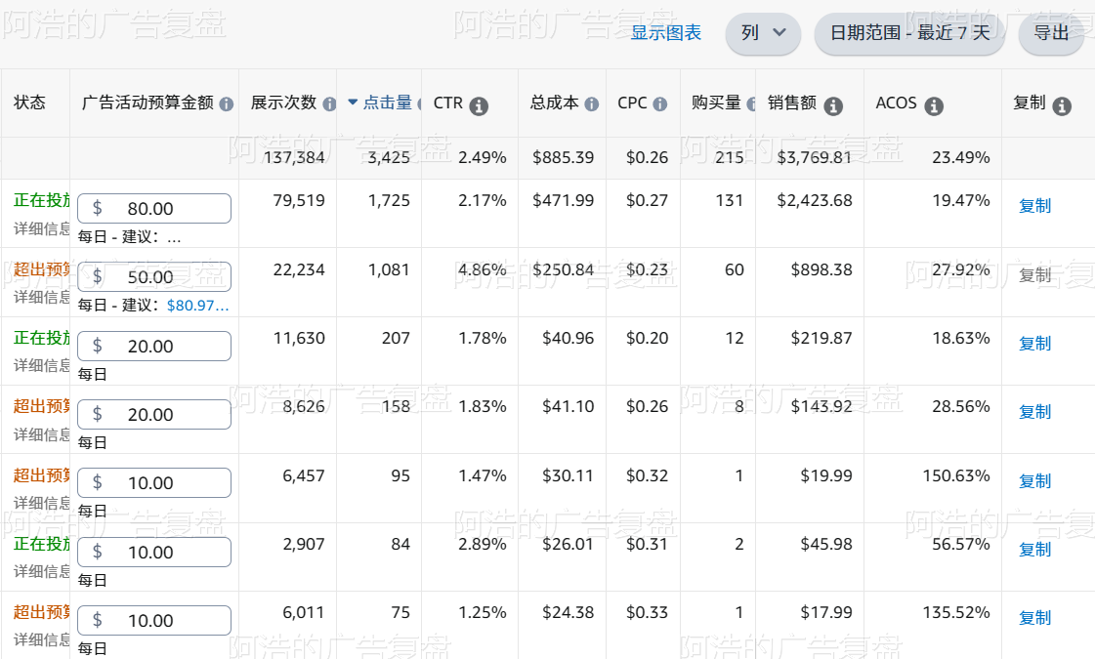Open 日期范围 - 最近 7 天 date selector
Screen dimensions: 1095x659
909,33
